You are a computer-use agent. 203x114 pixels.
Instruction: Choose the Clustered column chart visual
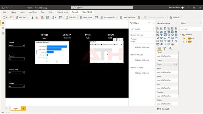point(169,28)
